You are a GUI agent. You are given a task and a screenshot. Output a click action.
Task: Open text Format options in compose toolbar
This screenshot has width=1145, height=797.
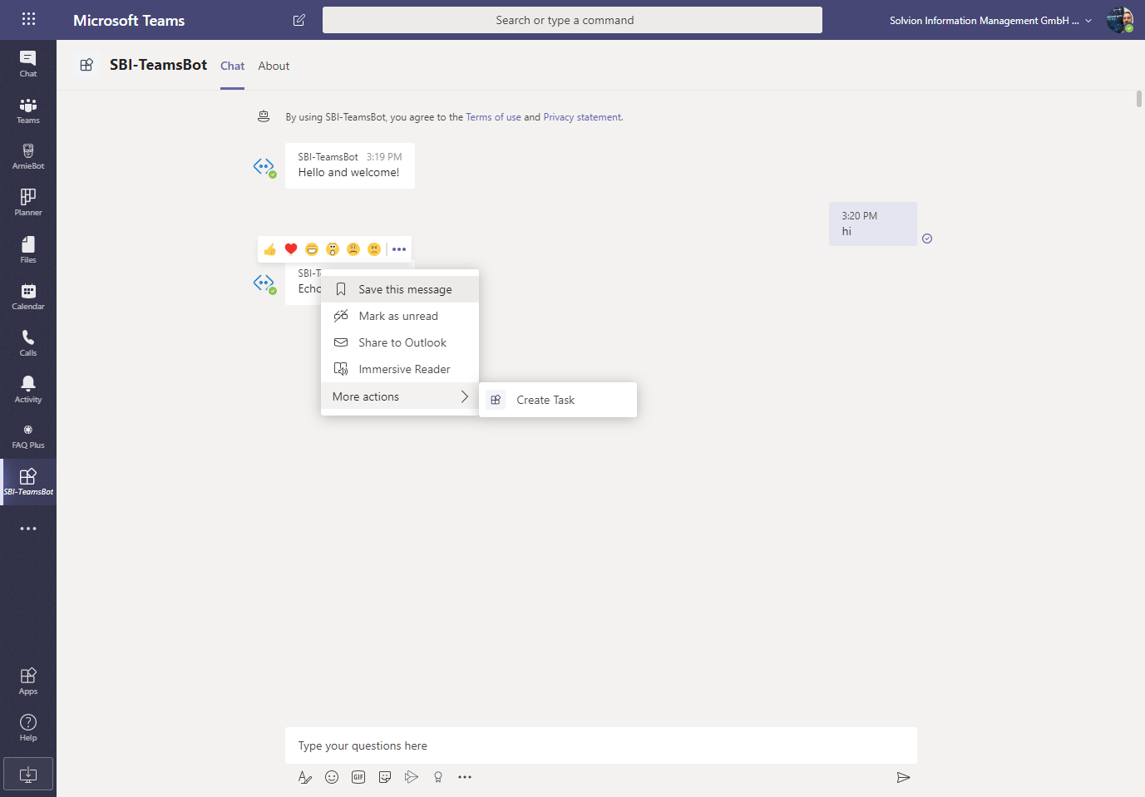305,777
